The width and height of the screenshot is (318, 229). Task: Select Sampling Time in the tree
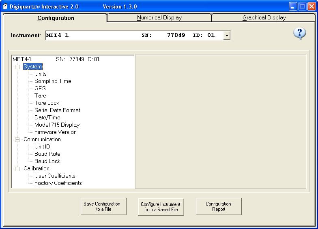pos(53,81)
